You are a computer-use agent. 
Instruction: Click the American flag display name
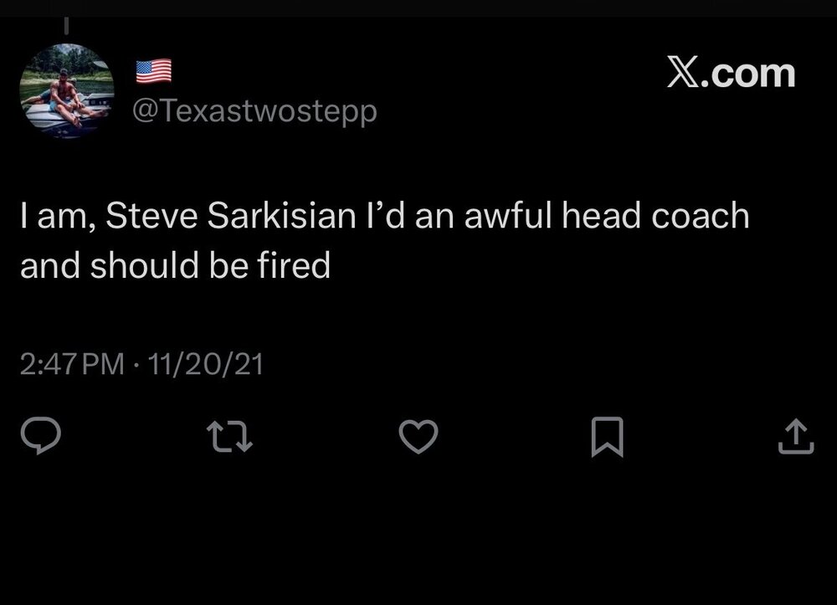click(154, 71)
